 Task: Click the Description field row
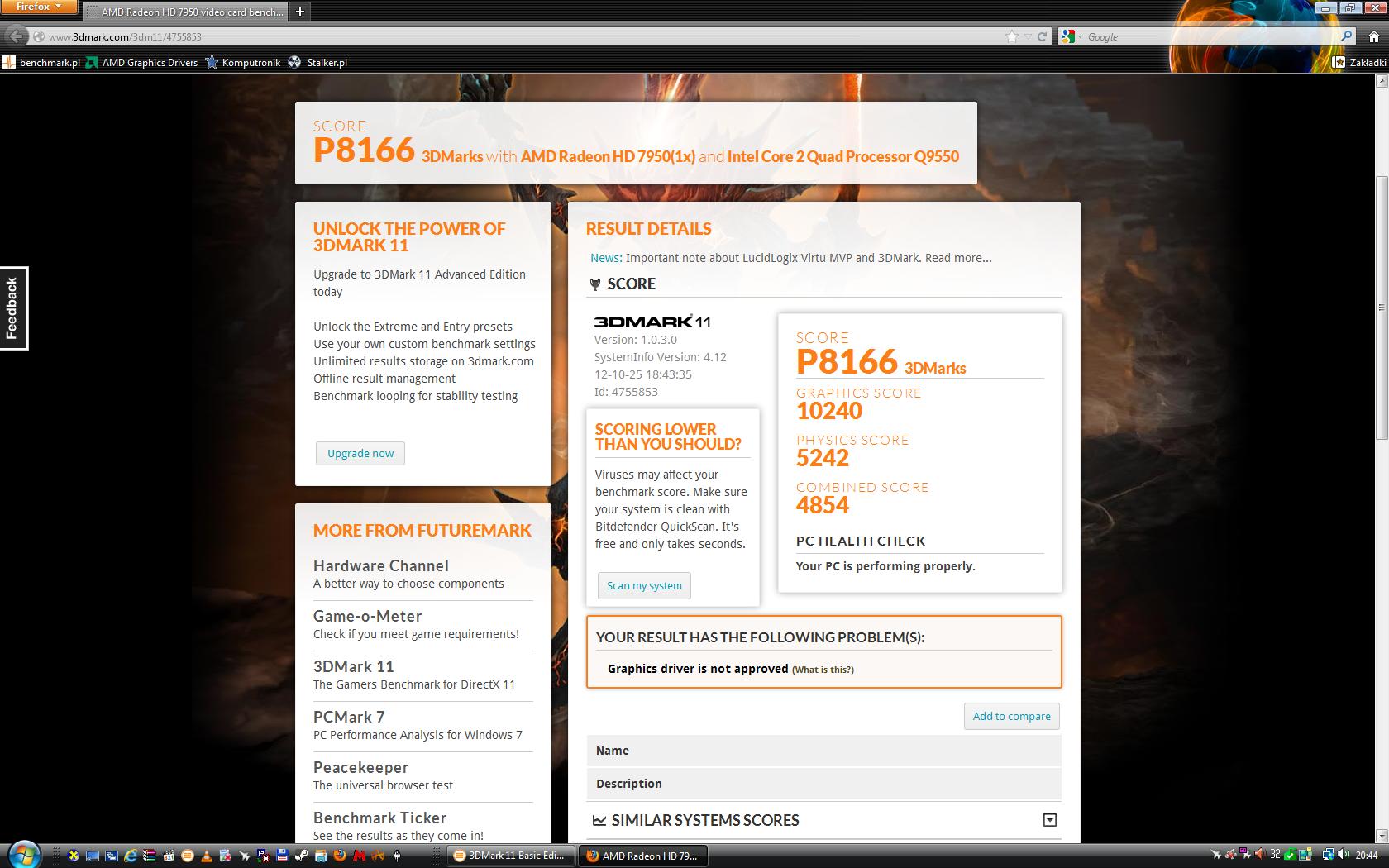coord(823,784)
